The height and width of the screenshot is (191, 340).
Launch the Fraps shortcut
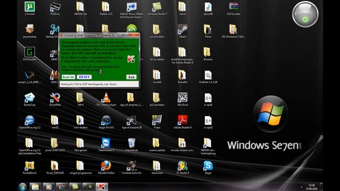157,121
